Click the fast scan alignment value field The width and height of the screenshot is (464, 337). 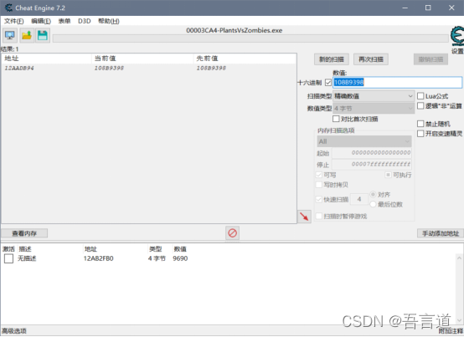(359, 199)
